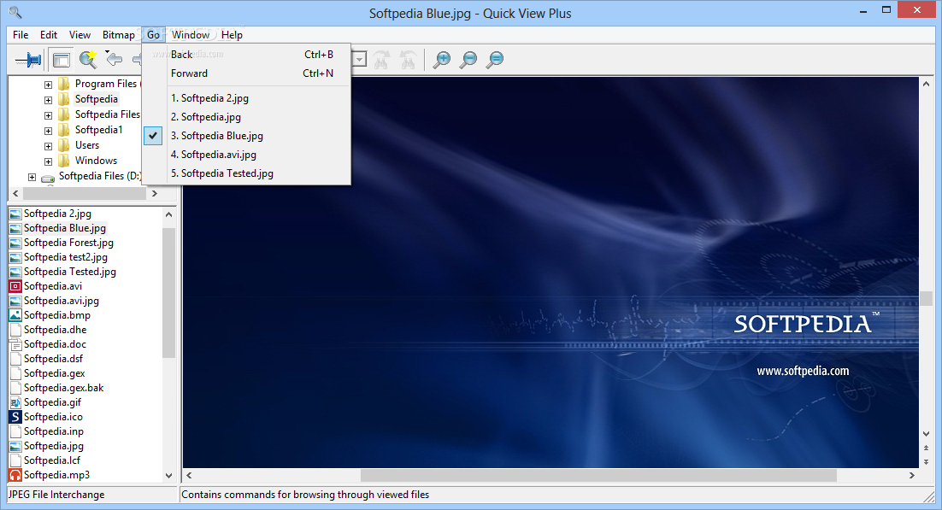Click the image icon of Softpedia 2.jpg
The width and height of the screenshot is (942, 510).
[15, 214]
